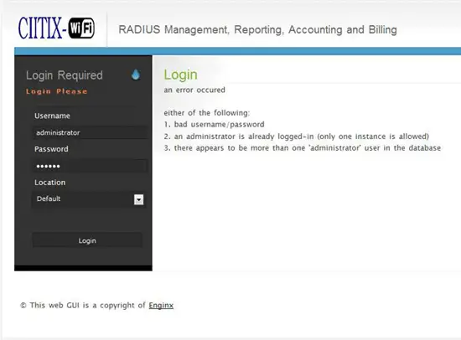Screen dimensions: 461x340
Task: Click the orange 'Login Please' text
Action: pyautogui.click(x=56, y=91)
